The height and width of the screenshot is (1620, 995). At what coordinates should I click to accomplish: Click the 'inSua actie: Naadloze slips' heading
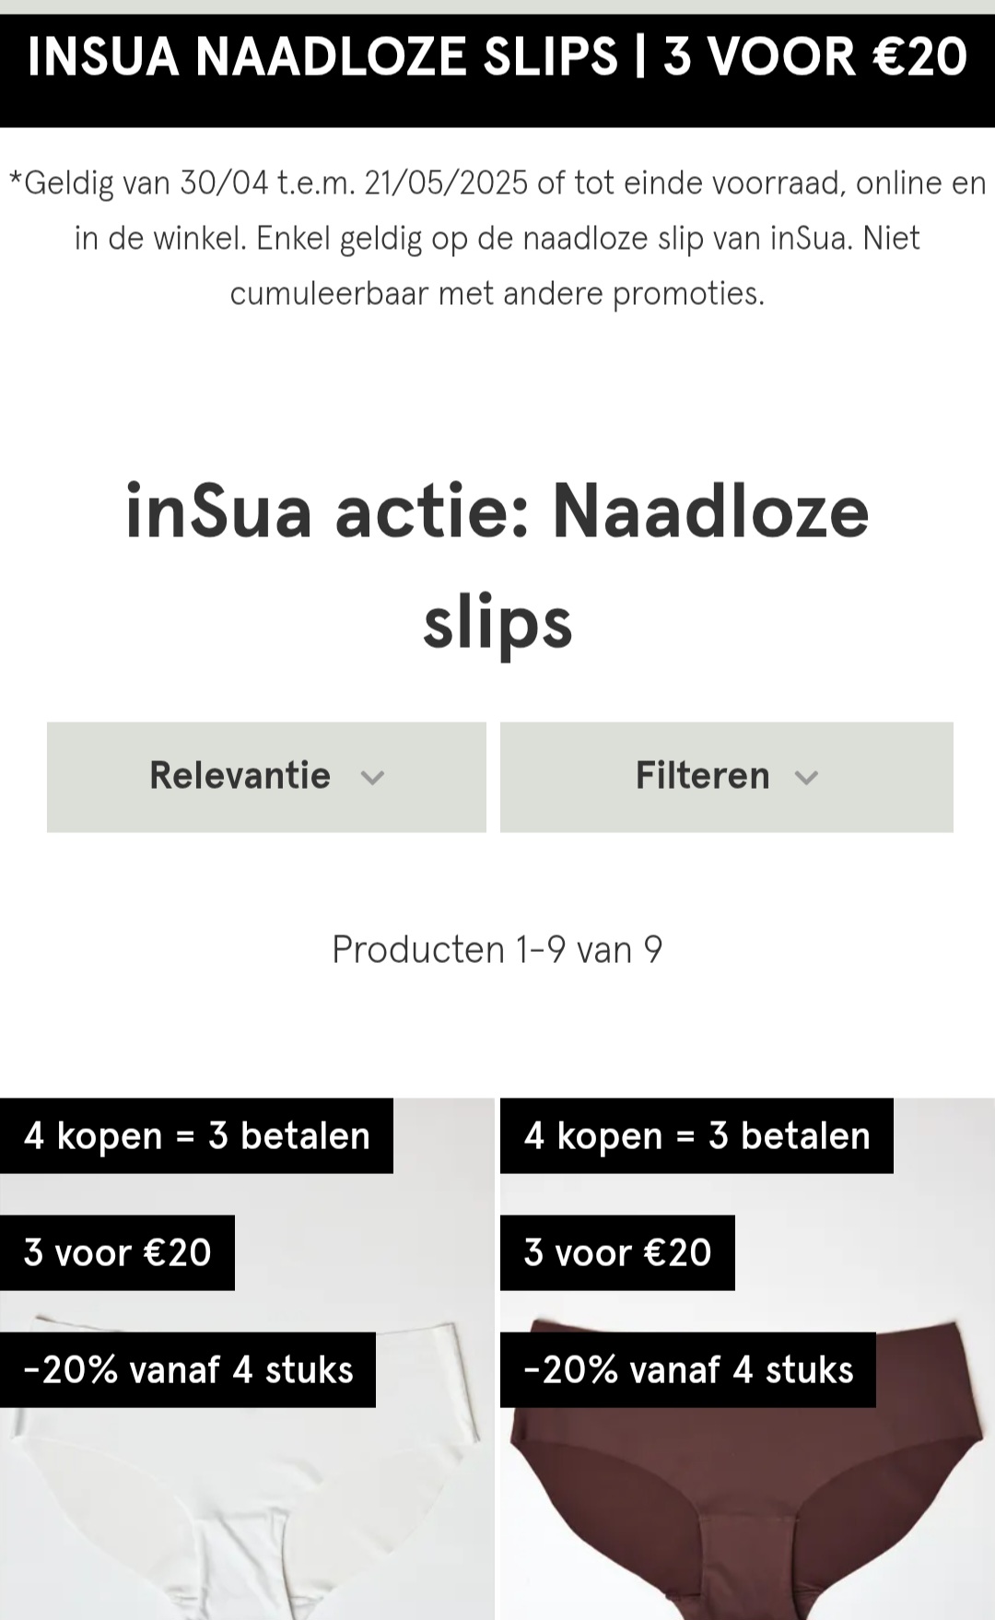click(497, 562)
